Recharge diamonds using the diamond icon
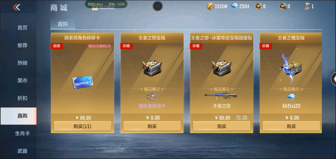Screen dimensions: 336x159 pyautogui.click(x=235, y=7)
